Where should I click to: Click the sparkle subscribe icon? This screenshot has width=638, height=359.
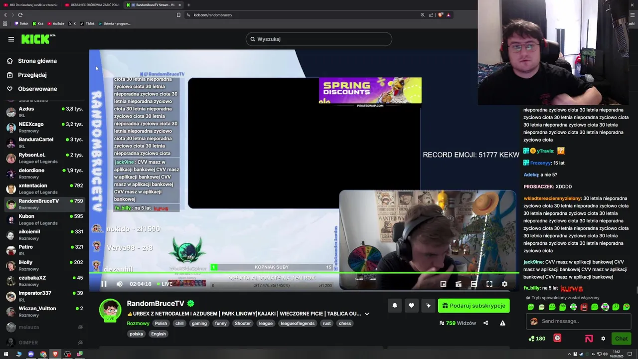tap(428, 306)
